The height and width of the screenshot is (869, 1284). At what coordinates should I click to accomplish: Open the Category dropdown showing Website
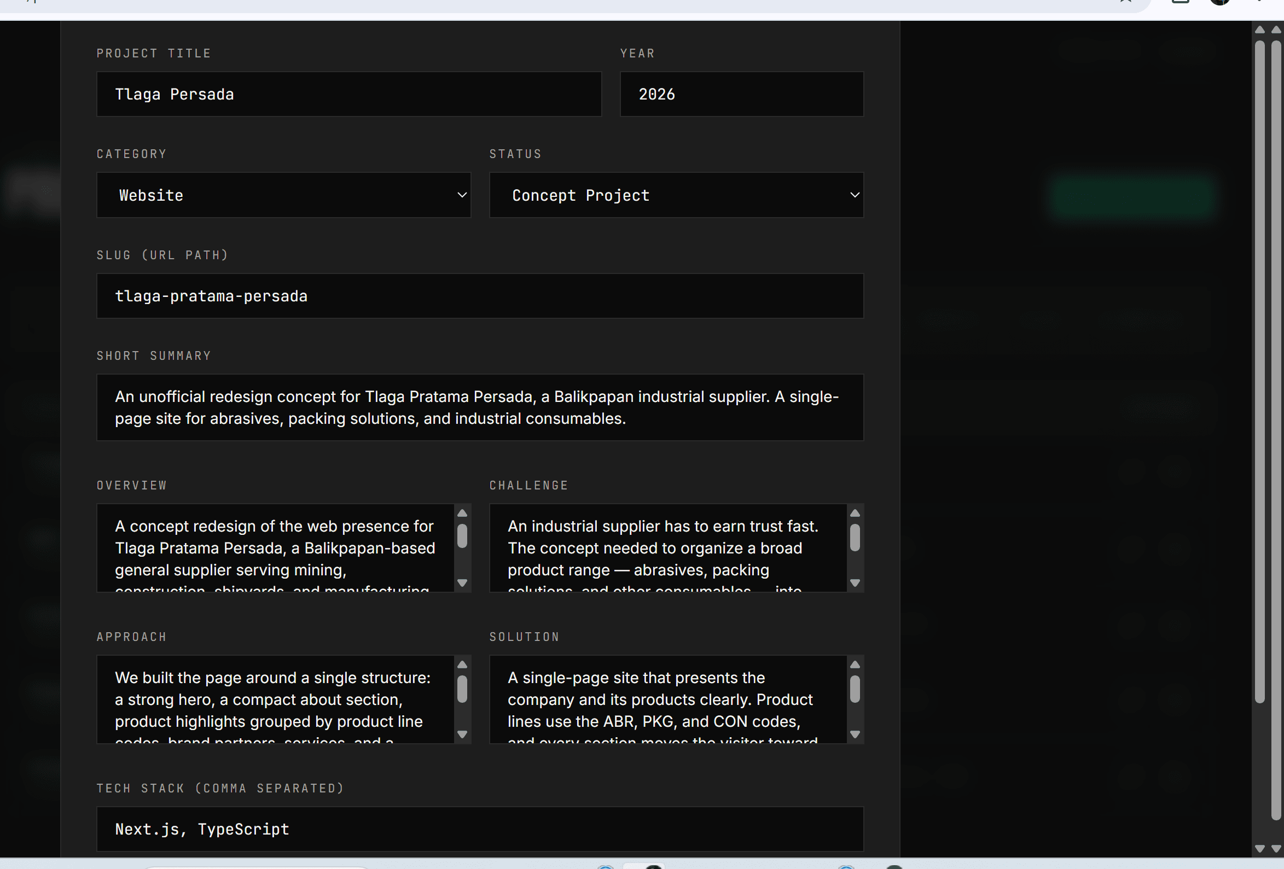click(x=283, y=195)
